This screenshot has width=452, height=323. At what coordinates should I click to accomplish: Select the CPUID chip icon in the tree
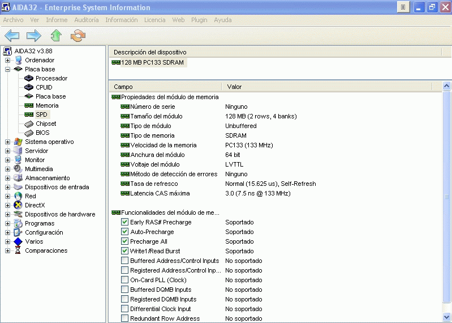pos(29,87)
